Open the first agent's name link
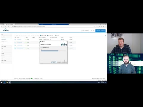This screenshot has width=143, height=107. (x=19, y=40)
